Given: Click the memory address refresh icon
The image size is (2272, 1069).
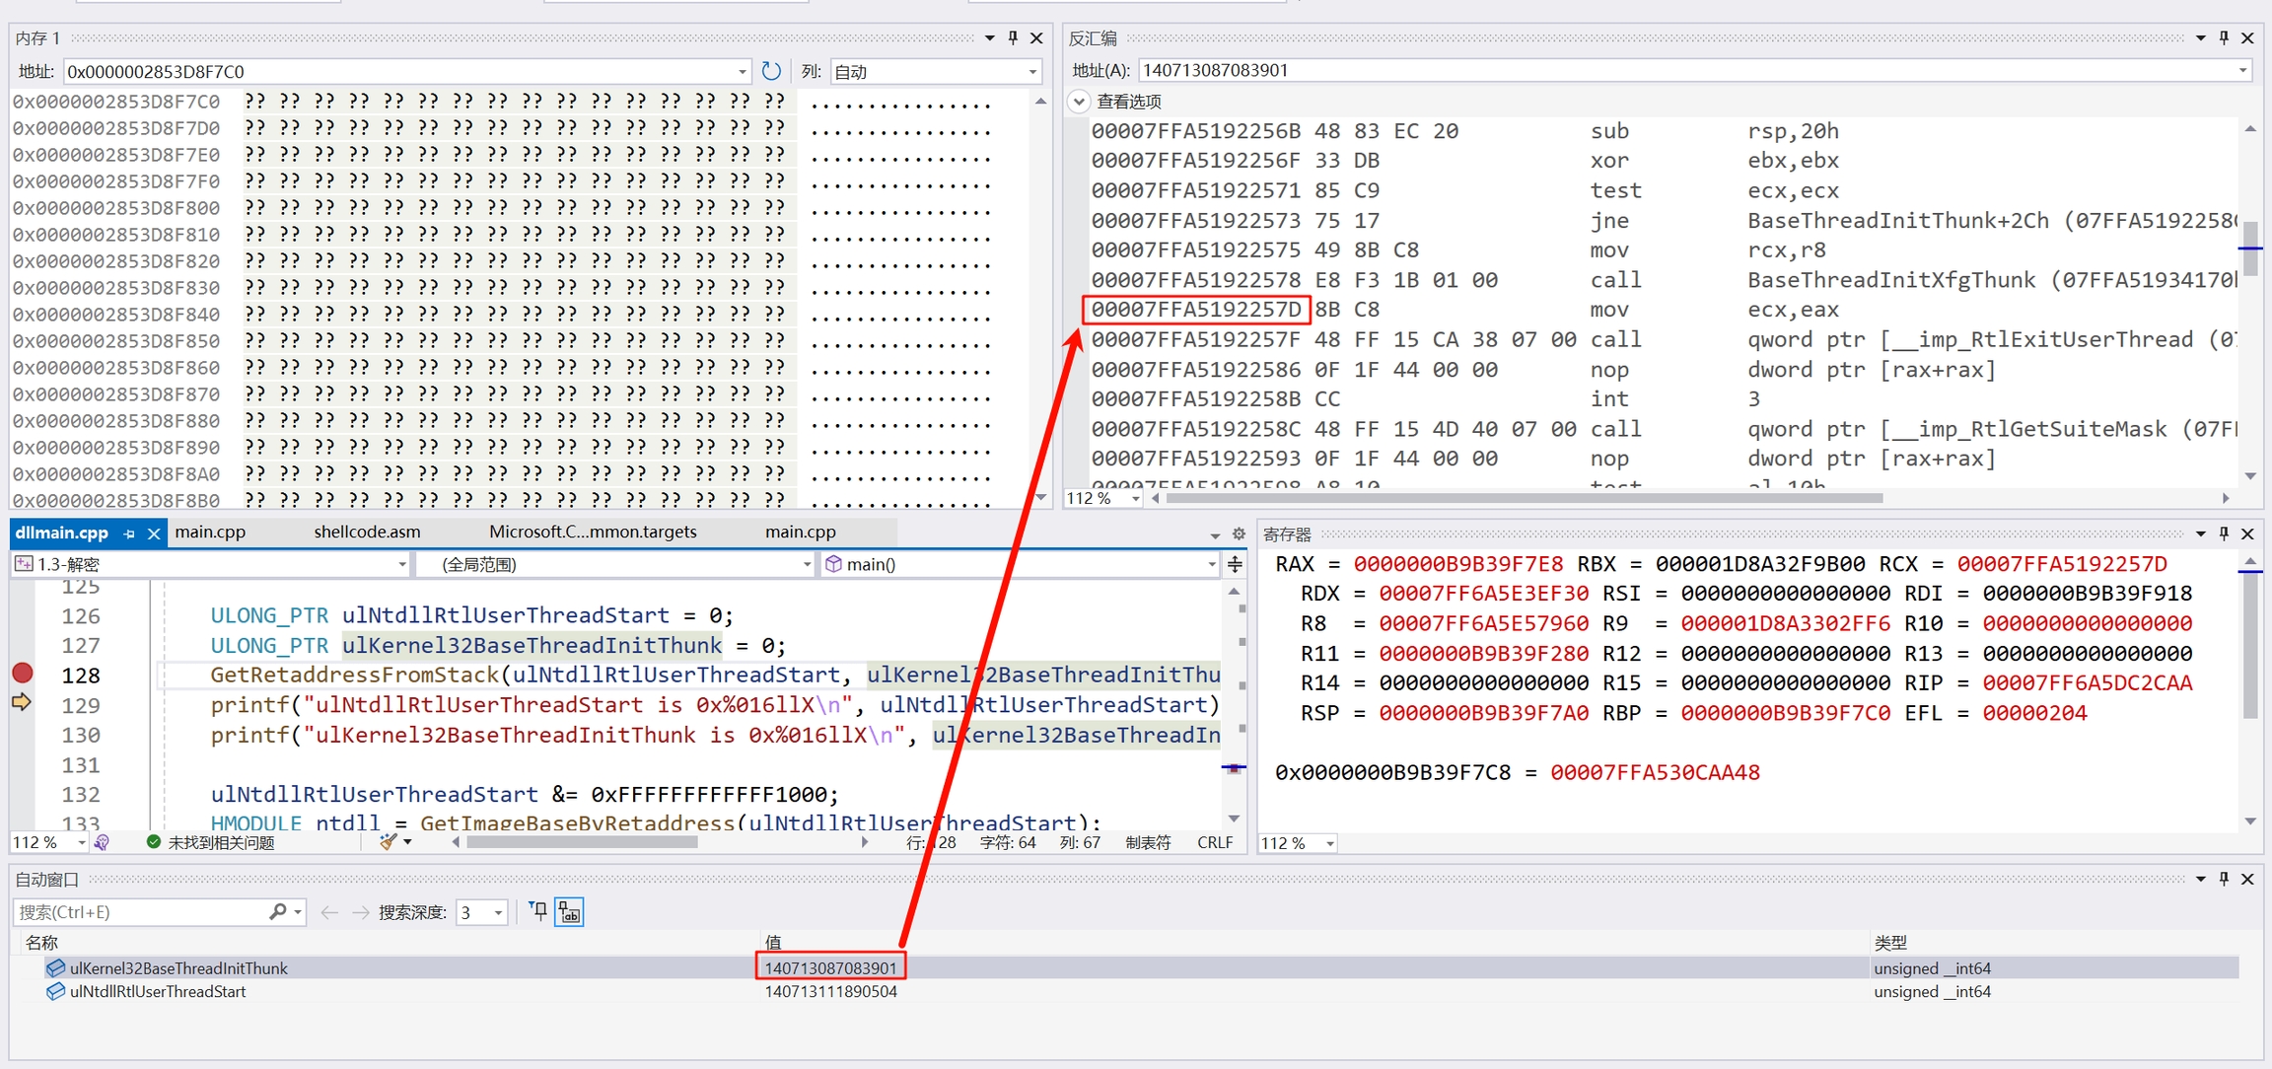Looking at the screenshot, I should [x=771, y=71].
